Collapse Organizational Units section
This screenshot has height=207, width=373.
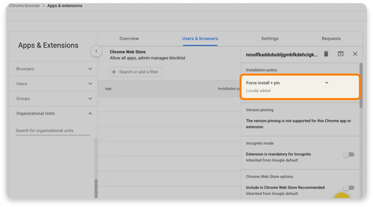point(53,114)
